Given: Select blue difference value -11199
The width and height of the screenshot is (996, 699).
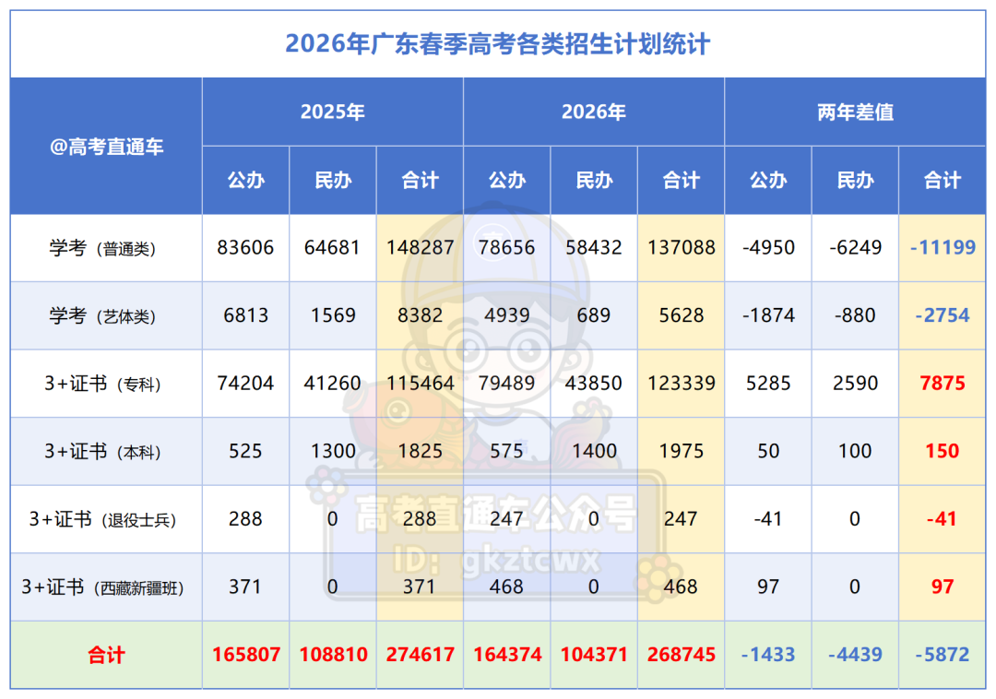Looking at the screenshot, I should pyautogui.click(x=942, y=248).
